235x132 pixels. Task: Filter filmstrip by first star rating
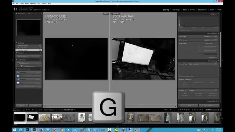pos(180,110)
